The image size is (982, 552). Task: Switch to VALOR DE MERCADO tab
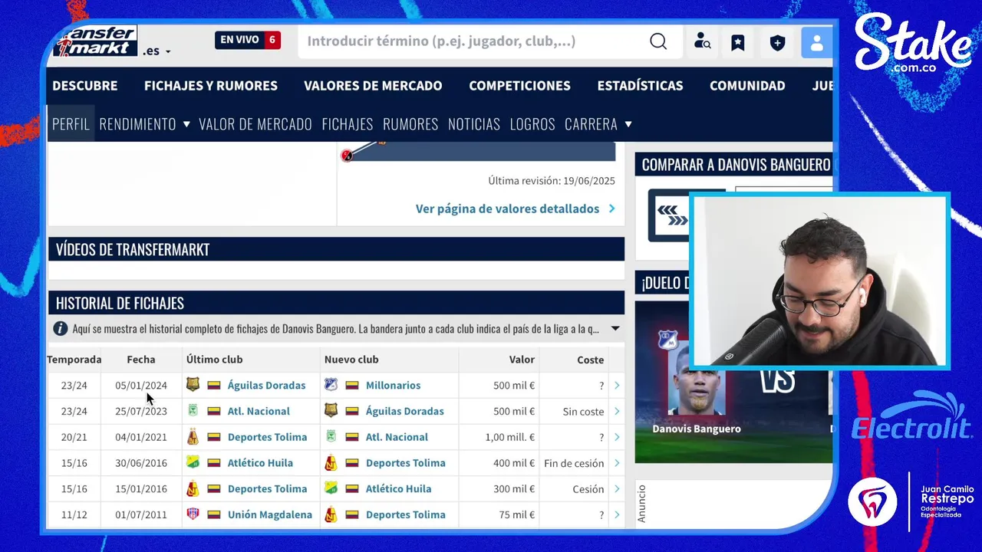coord(255,123)
